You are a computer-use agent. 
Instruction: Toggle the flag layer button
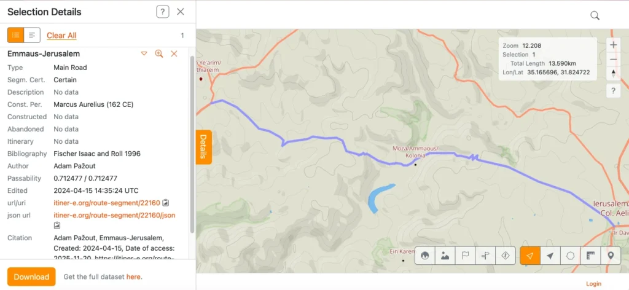pyautogui.click(x=465, y=256)
